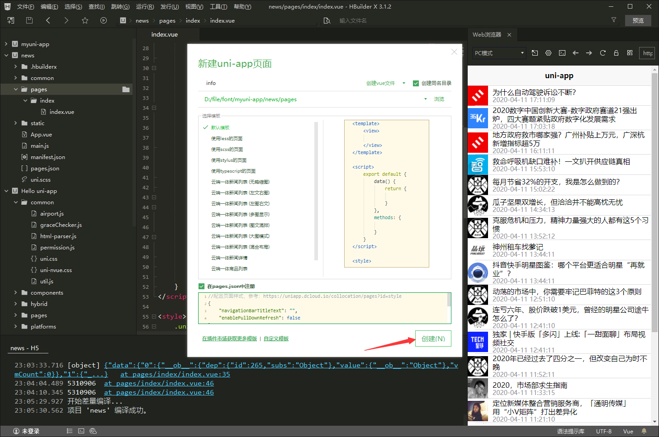
Task: Click the run/play icon in the toolbar
Action: [104, 20]
